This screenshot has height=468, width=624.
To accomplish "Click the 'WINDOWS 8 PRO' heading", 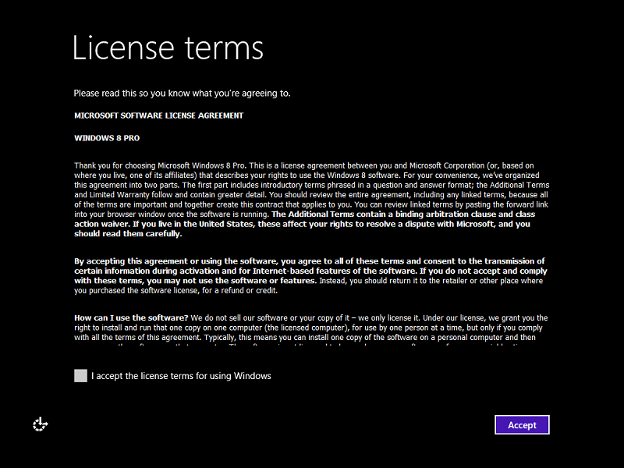I will click(107, 138).
